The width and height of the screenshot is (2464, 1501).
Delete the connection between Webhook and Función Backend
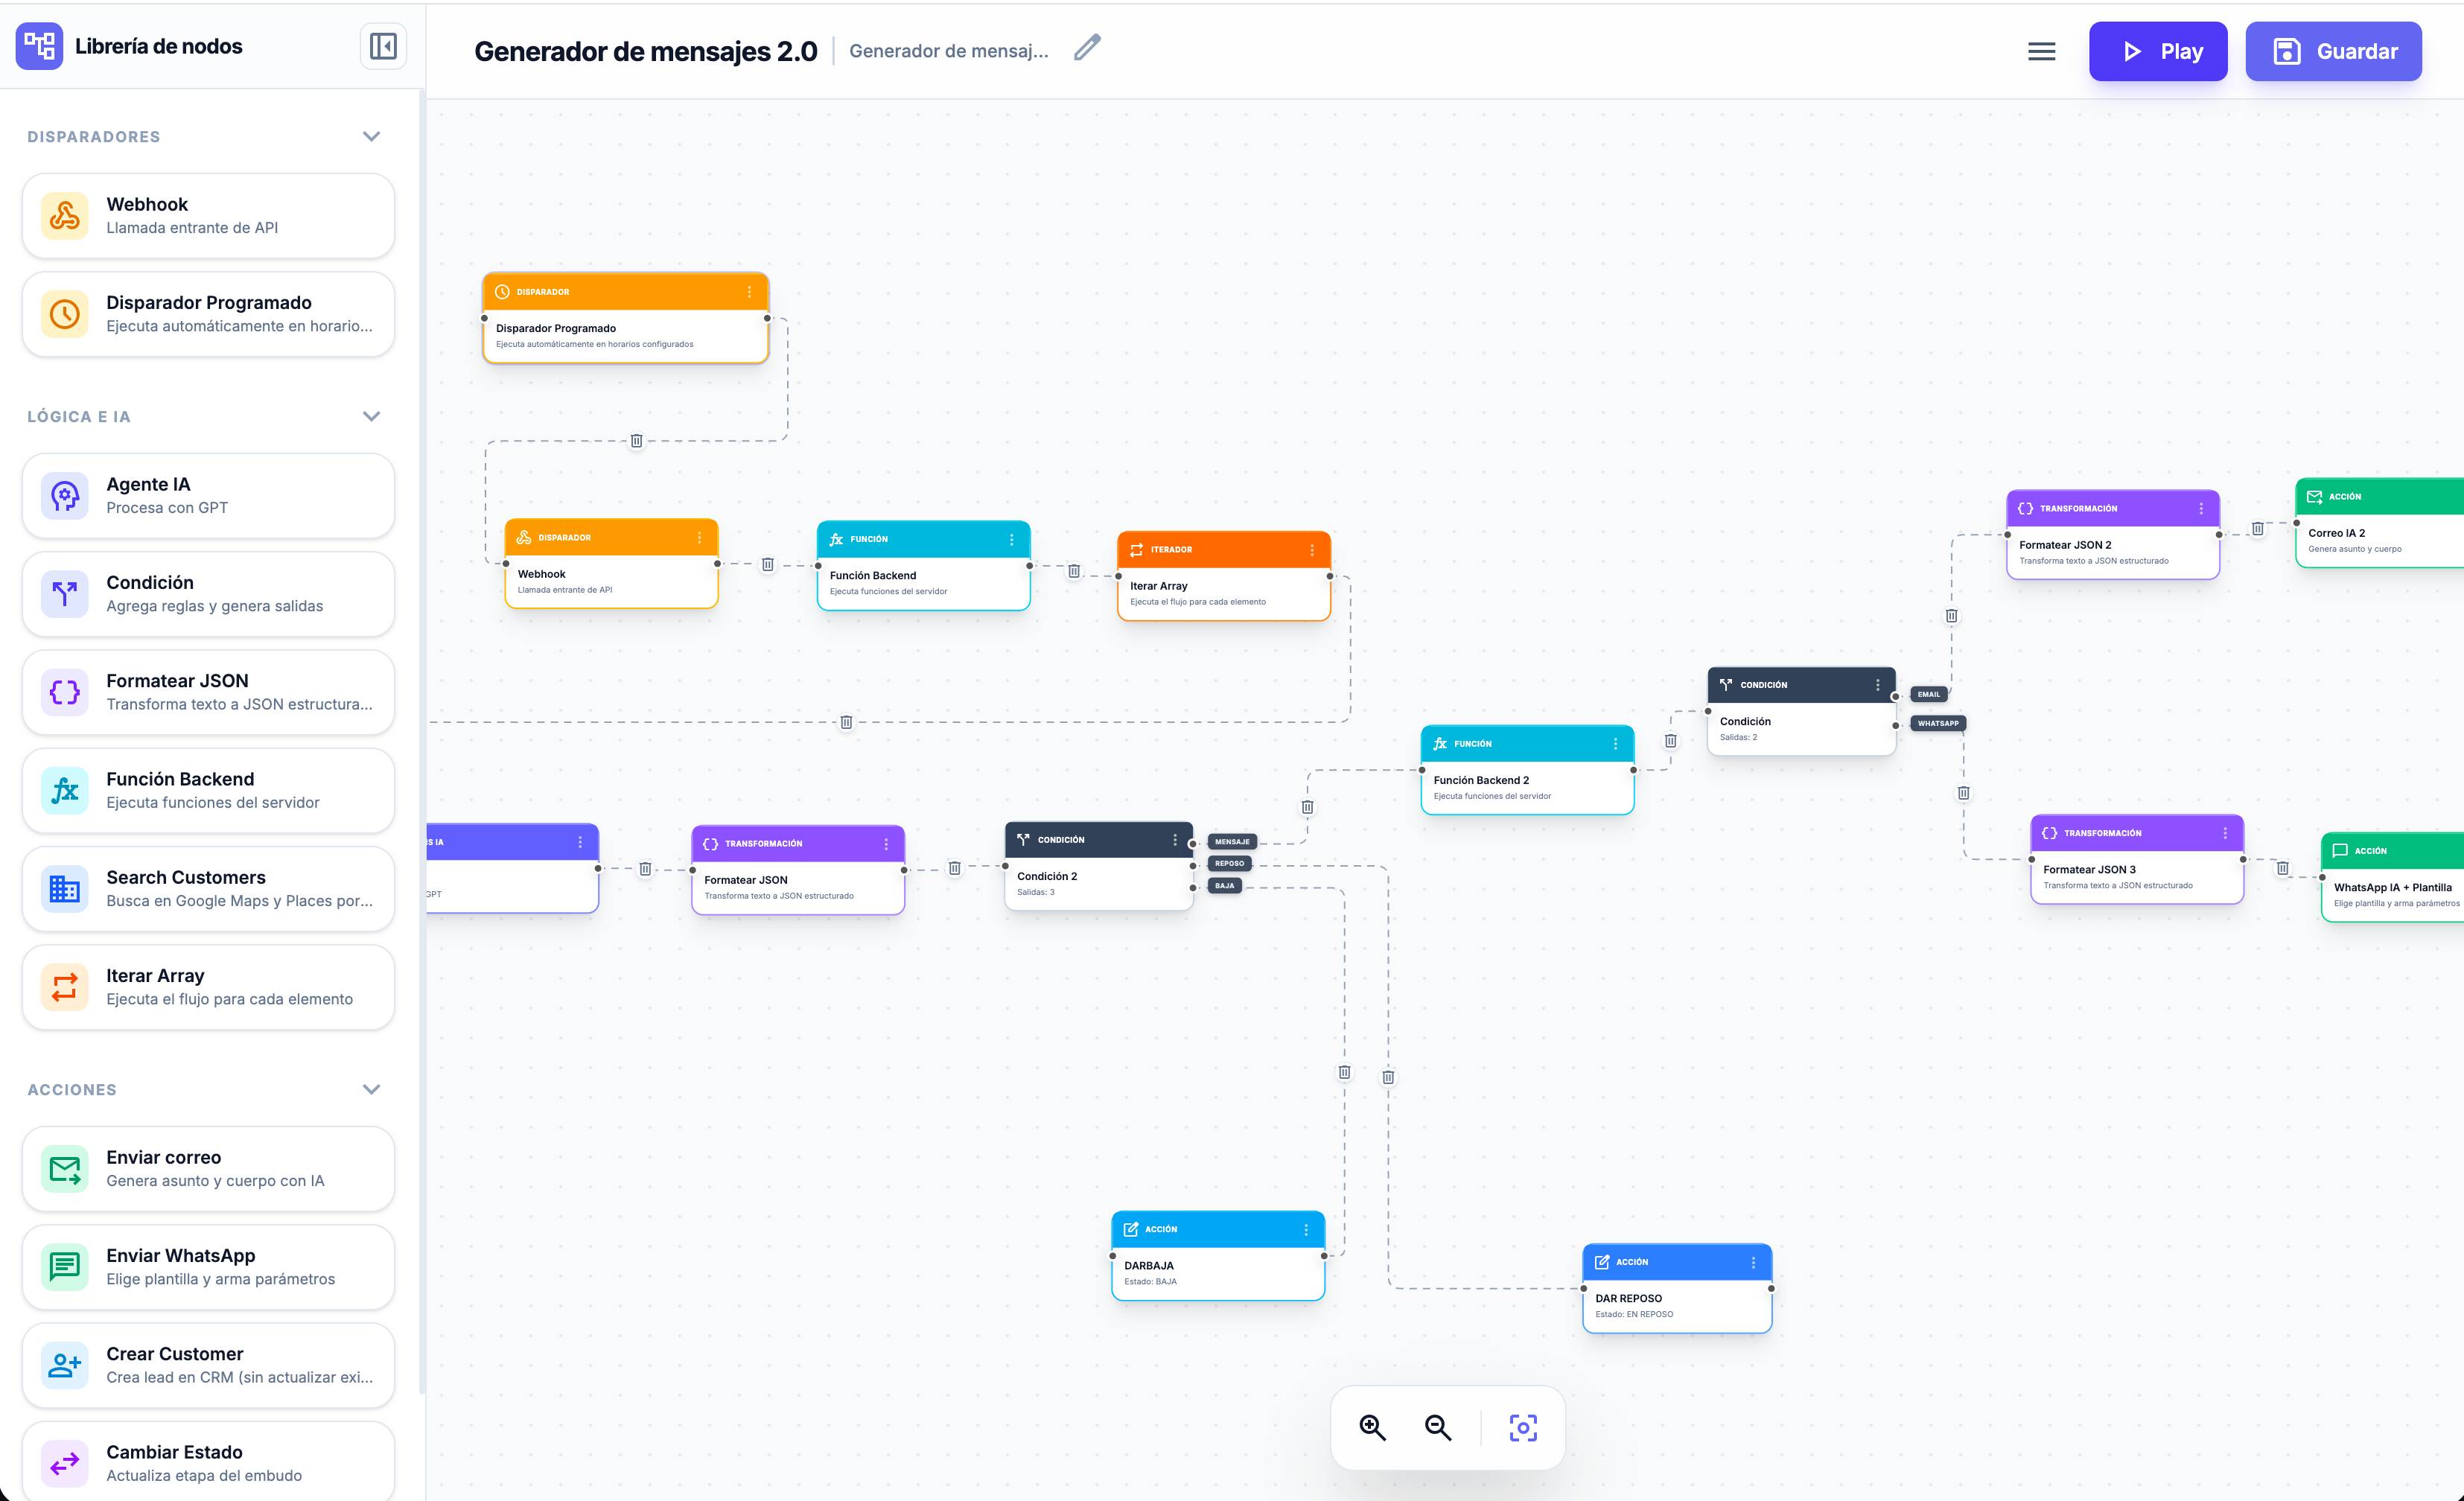coord(767,564)
